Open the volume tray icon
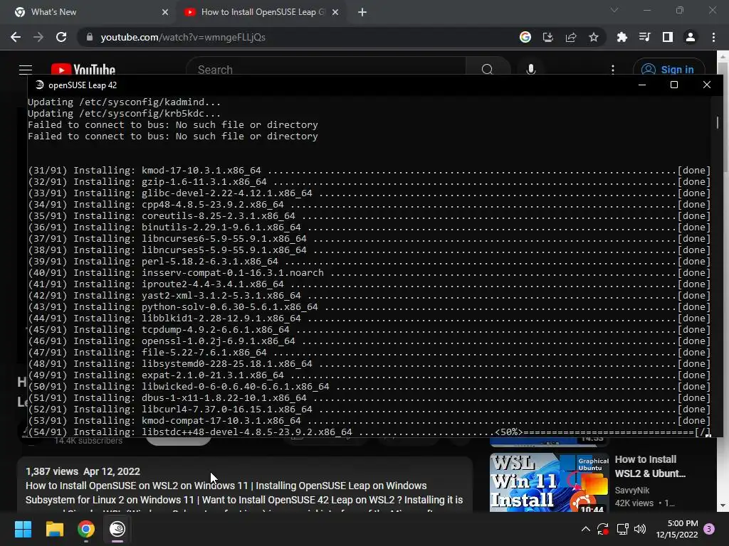 (x=640, y=529)
